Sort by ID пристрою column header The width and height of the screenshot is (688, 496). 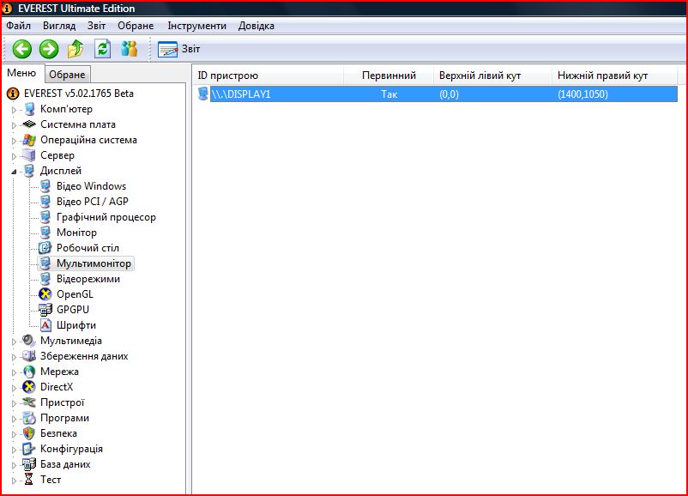(269, 76)
